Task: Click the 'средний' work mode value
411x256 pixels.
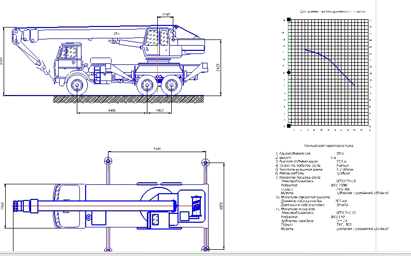Action: (x=343, y=173)
